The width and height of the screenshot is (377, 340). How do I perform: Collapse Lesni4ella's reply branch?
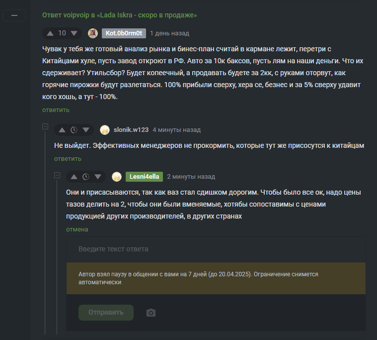[x=57, y=175]
